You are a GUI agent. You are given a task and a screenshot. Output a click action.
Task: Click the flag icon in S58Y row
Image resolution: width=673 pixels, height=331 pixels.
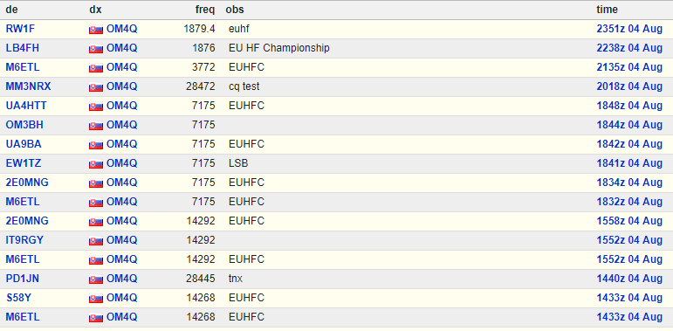point(96,299)
